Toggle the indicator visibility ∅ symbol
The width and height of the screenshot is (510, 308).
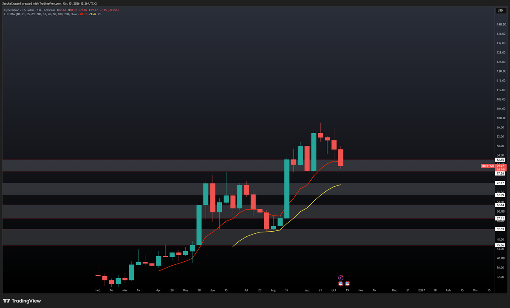99,14
